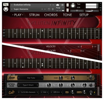Select the previous snapshot before Super Awesome
This screenshot has width=104, height=100.
tap(42, 9)
